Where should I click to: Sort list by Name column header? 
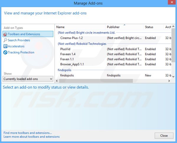[80, 27]
